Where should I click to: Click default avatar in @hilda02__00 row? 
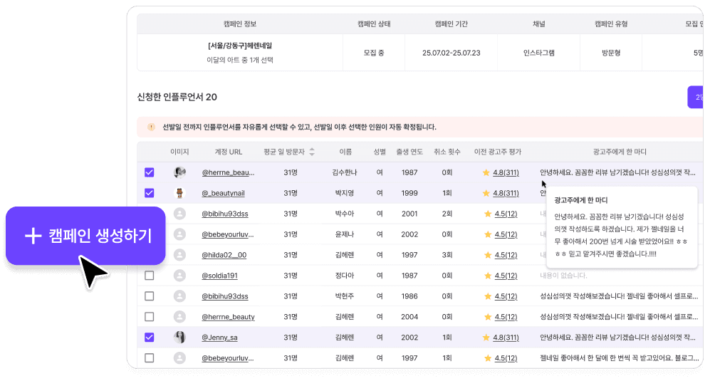179,255
